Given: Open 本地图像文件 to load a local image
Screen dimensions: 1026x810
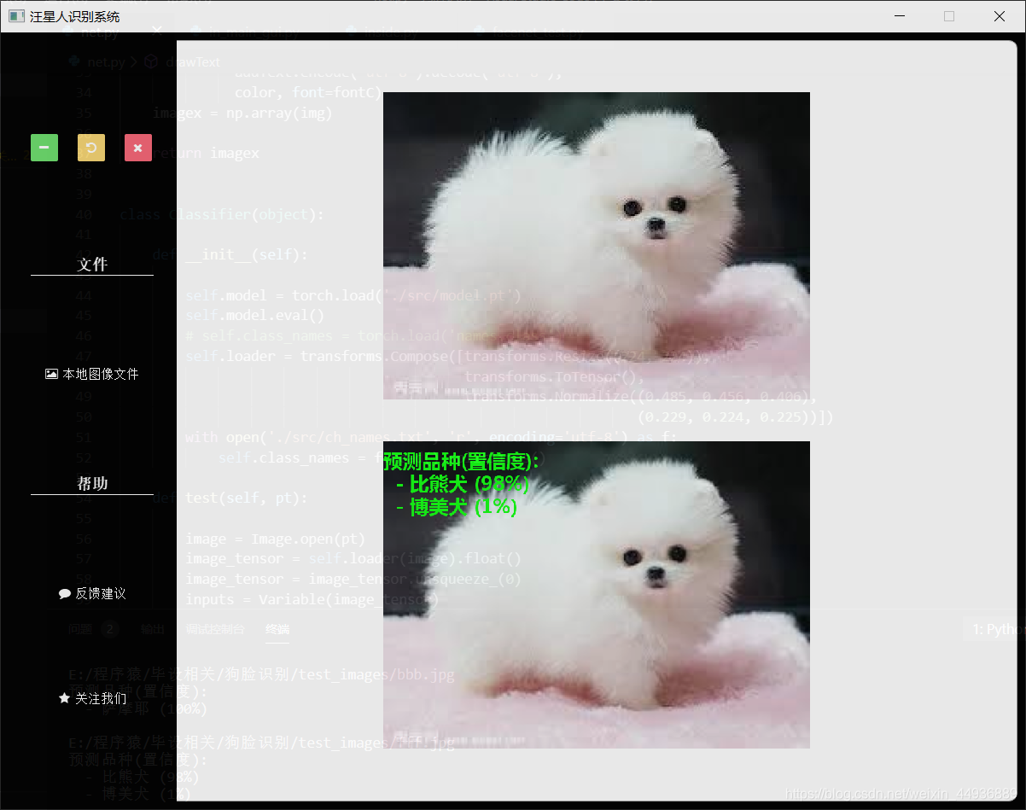Looking at the screenshot, I should pos(92,374).
